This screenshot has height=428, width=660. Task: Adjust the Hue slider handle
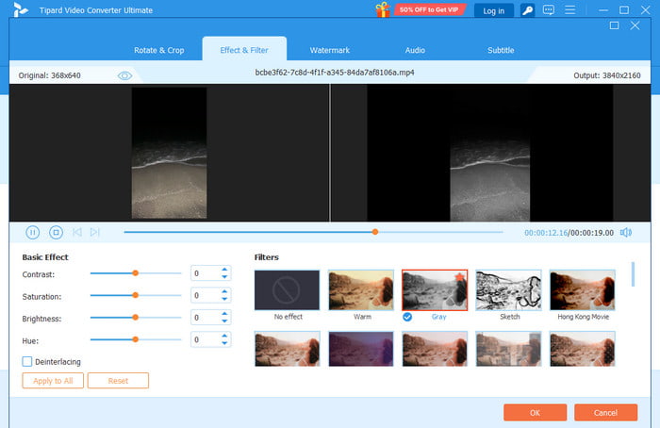[135, 339]
